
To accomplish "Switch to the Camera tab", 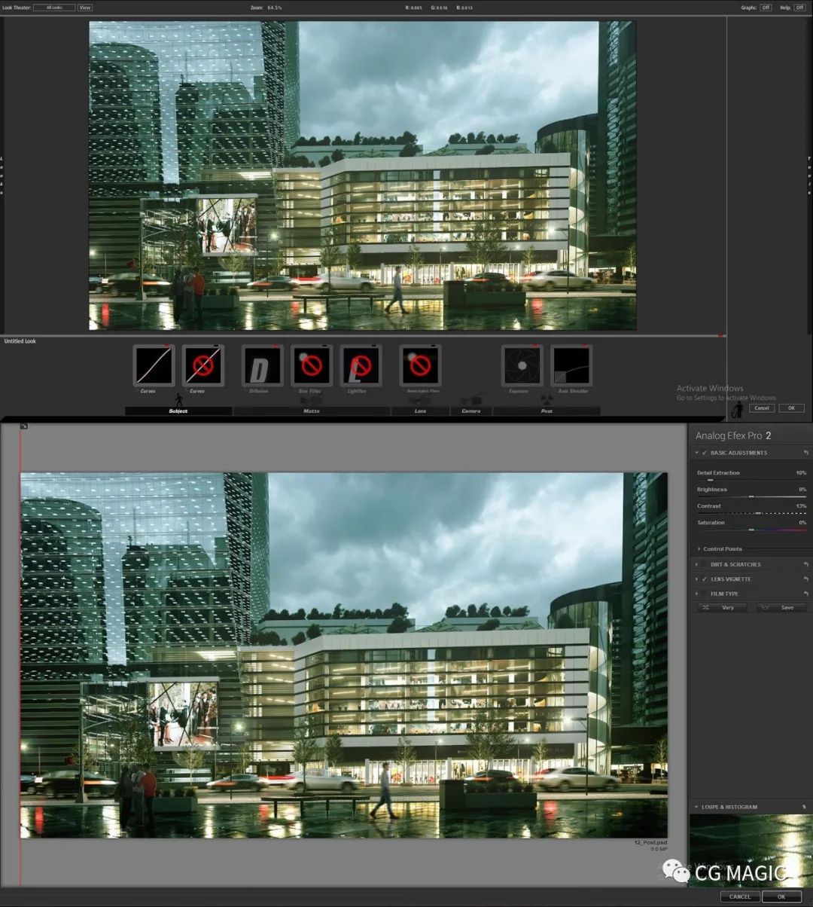I will pyautogui.click(x=471, y=411).
